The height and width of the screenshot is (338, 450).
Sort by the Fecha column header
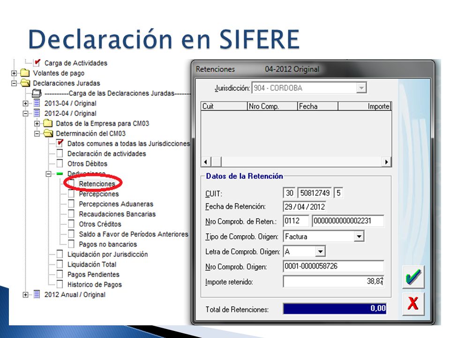(318, 107)
